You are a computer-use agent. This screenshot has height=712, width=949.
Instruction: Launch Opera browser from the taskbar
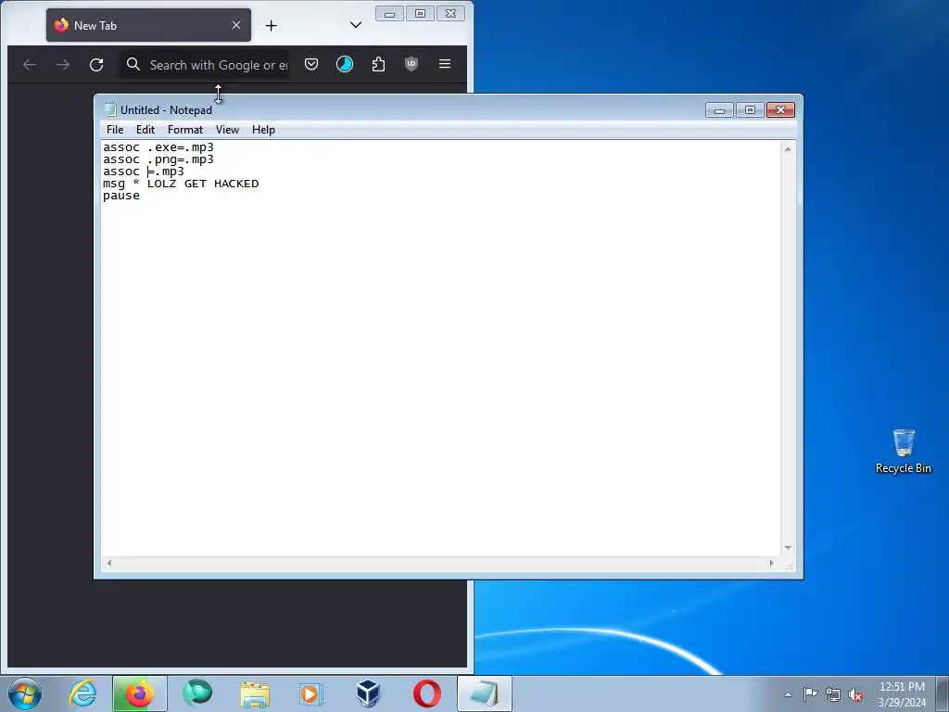tap(426, 693)
